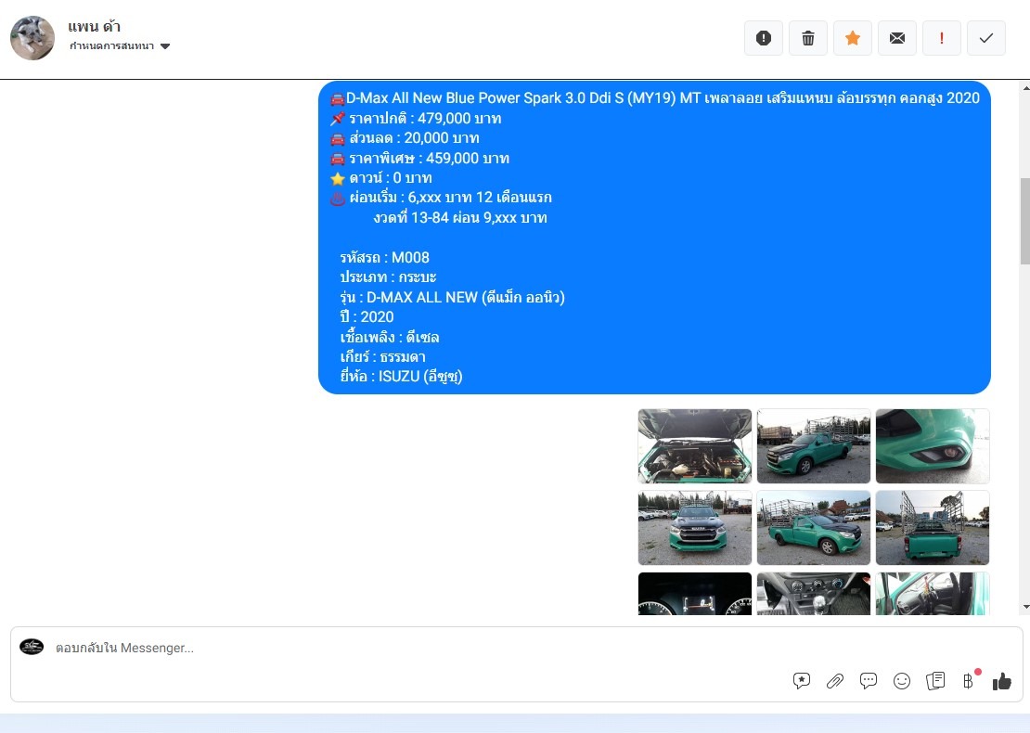Open the emoji picker smiley icon

click(902, 681)
